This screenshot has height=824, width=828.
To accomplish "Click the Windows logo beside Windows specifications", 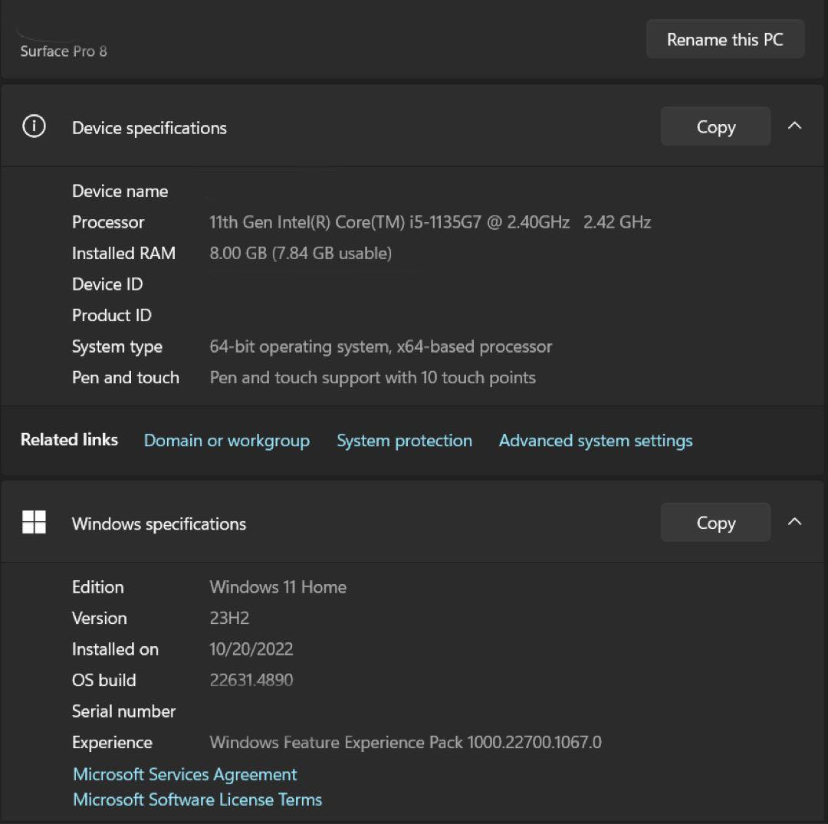I will [x=34, y=522].
